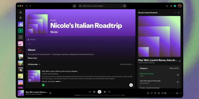Toggle shuffle in the player bar

(x=90, y=92)
